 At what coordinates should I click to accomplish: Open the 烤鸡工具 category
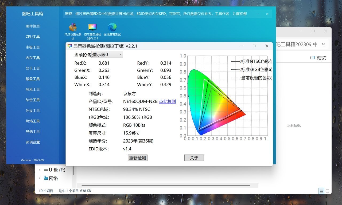(x=33, y=121)
